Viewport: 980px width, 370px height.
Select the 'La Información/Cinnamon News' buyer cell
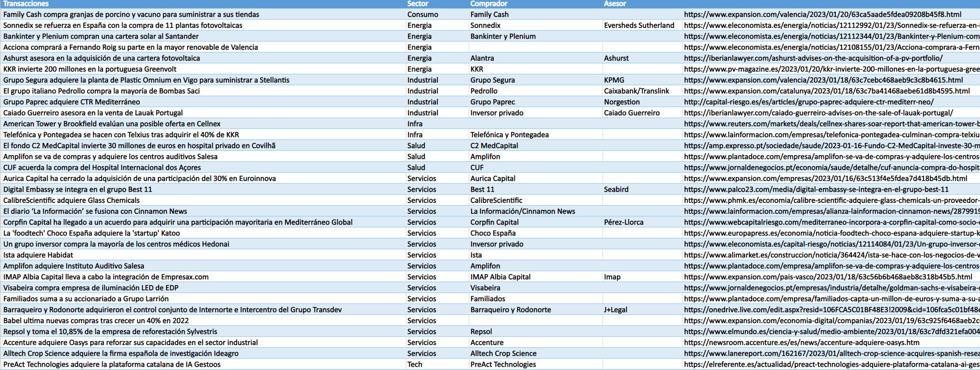pyautogui.click(x=535, y=211)
